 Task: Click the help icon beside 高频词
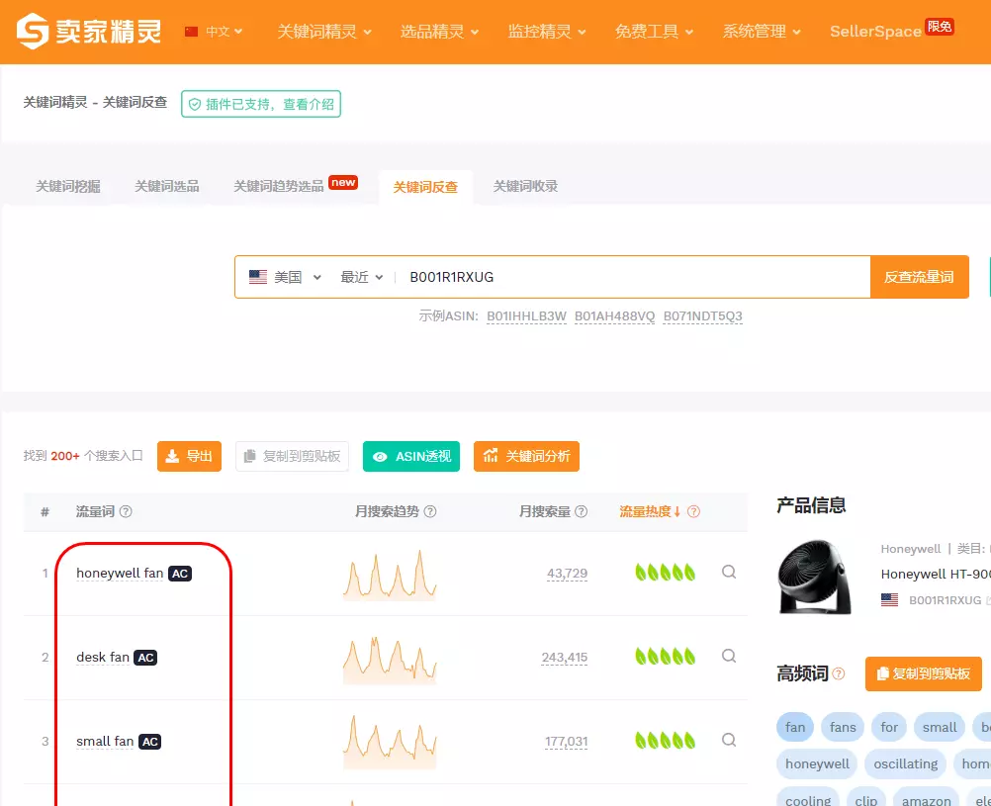[839, 673]
